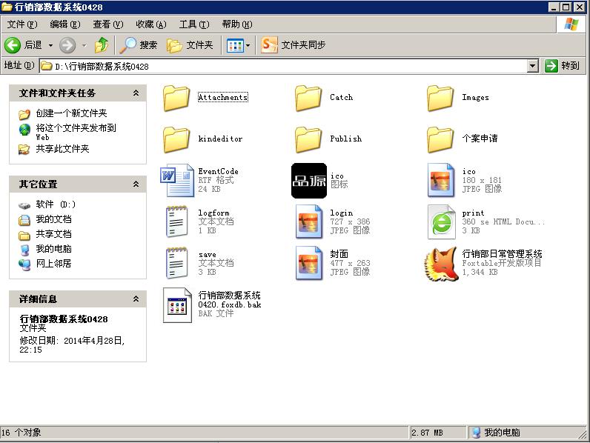This screenshot has width=590, height=443.
Task: Open 我的电脑 location link
Action: point(53,249)
